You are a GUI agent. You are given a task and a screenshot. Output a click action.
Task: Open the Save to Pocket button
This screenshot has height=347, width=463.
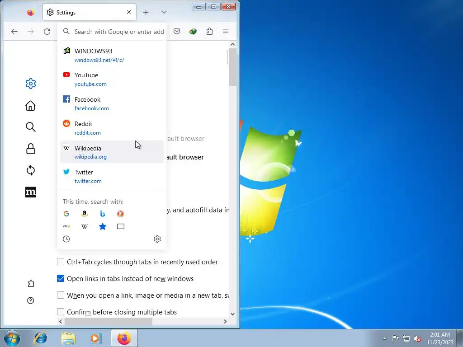click(177, 31)
